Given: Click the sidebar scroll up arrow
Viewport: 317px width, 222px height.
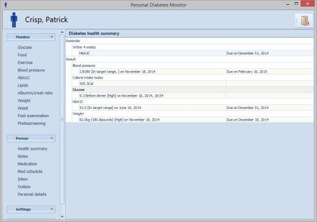Looking at the screenshot, I should [x=62, y=32].
